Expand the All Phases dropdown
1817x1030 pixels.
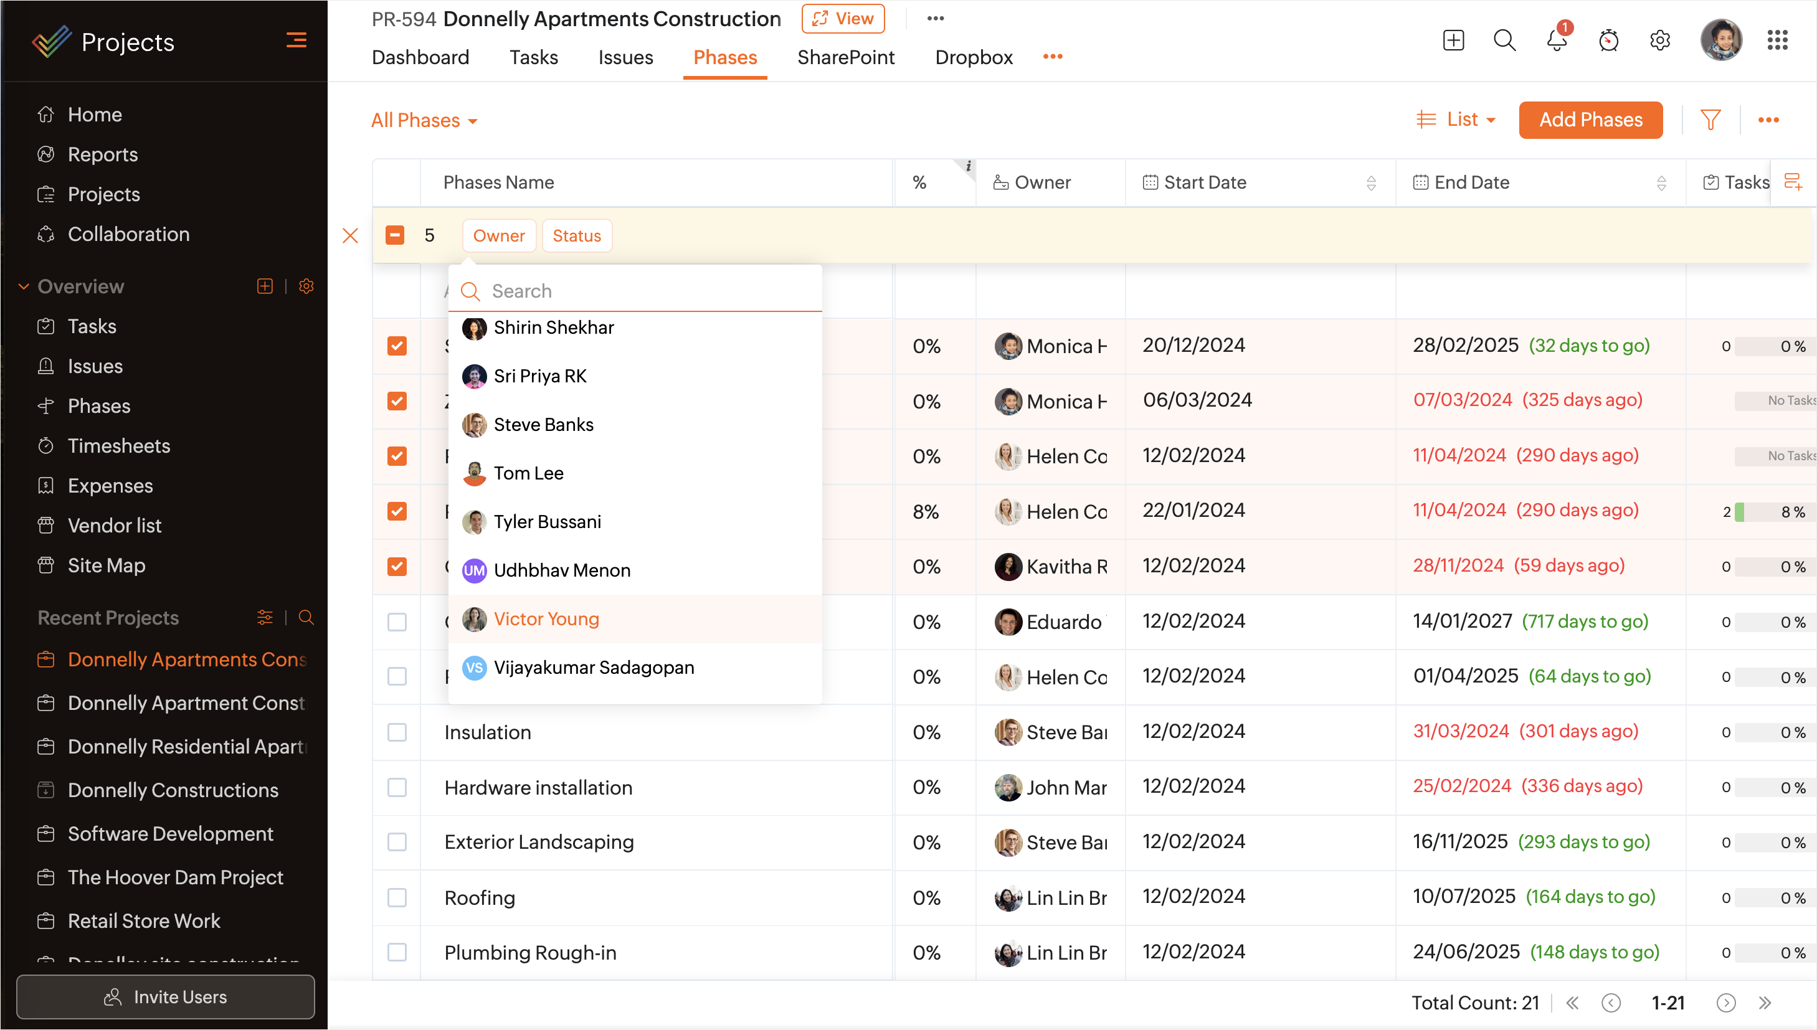pyautogui.click(x=425, y=120)
